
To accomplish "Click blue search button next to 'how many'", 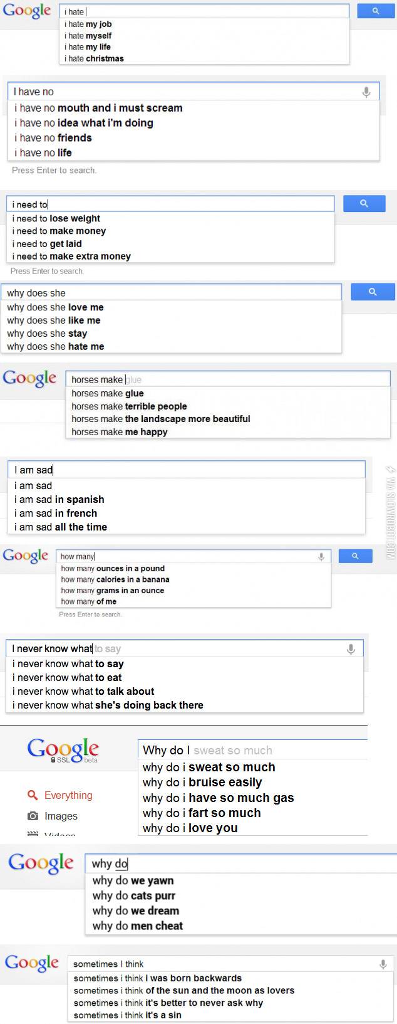I will 355,556.
